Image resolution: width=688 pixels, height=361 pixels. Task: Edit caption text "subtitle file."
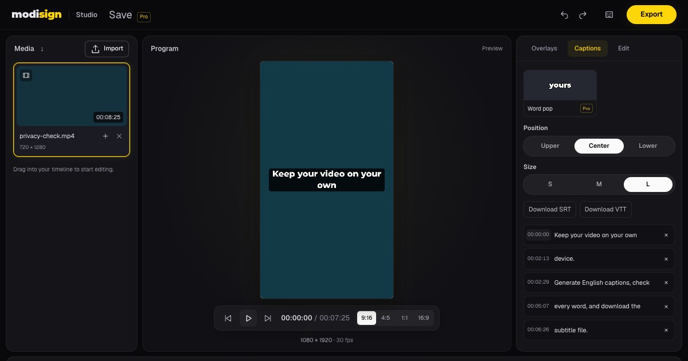click(x=571, y=331)
